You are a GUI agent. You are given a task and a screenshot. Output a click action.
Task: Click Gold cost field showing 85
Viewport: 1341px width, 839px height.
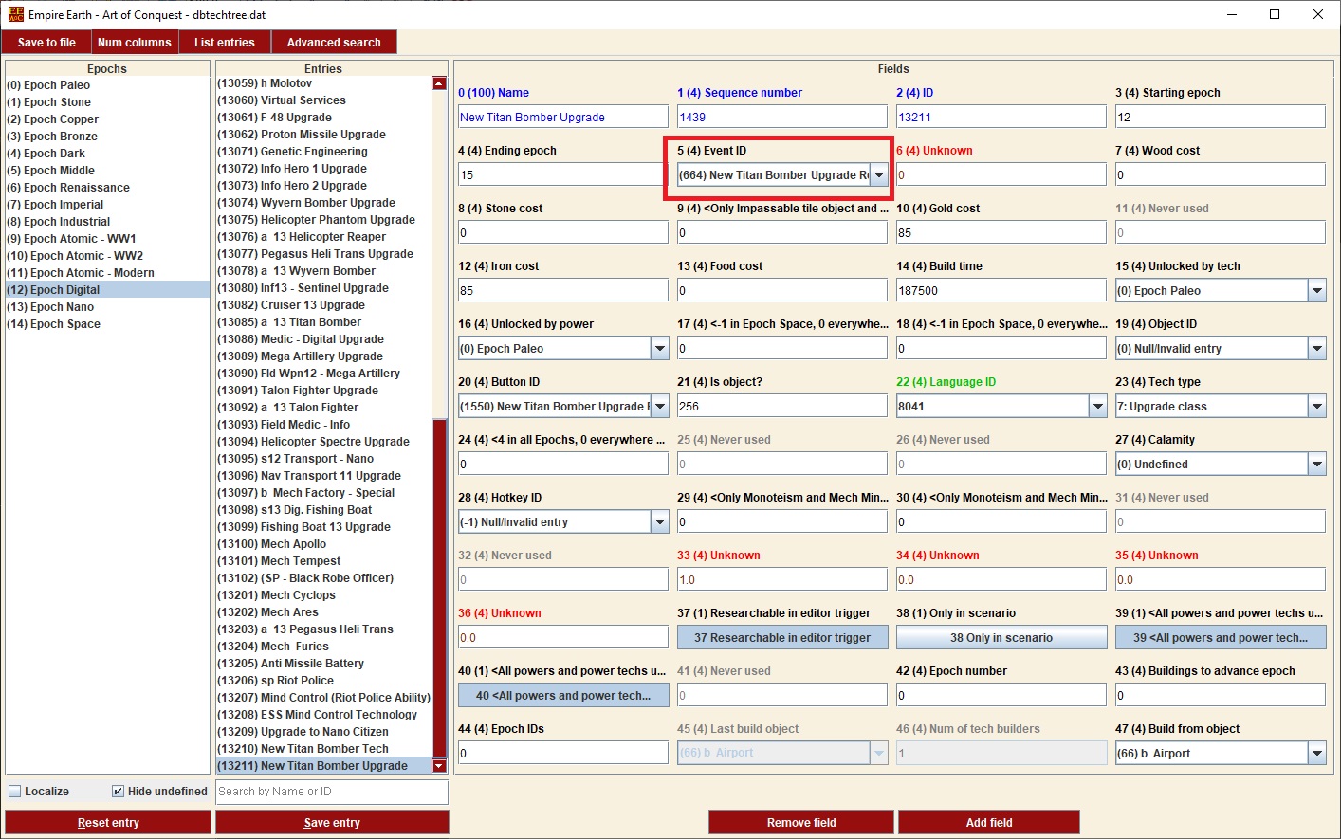tap(1001, 233)
